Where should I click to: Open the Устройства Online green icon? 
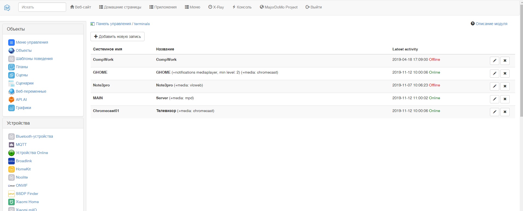[x=11, y=153]
